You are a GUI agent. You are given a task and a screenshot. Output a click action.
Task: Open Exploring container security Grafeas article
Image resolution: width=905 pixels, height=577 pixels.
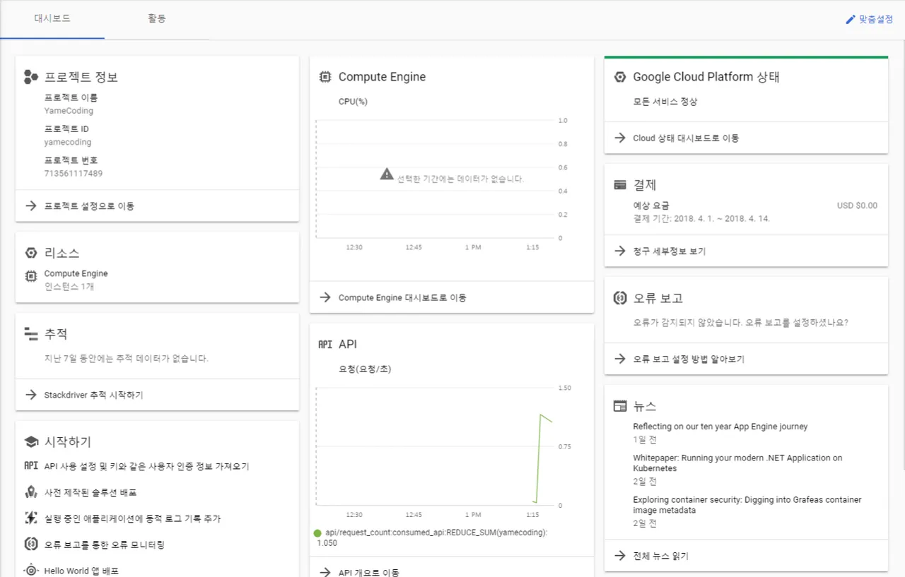coord(747,505)
